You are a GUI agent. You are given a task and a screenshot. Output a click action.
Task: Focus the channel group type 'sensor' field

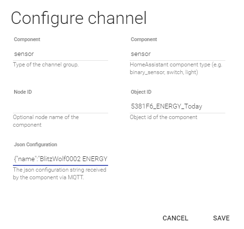[x=60, y=54]
